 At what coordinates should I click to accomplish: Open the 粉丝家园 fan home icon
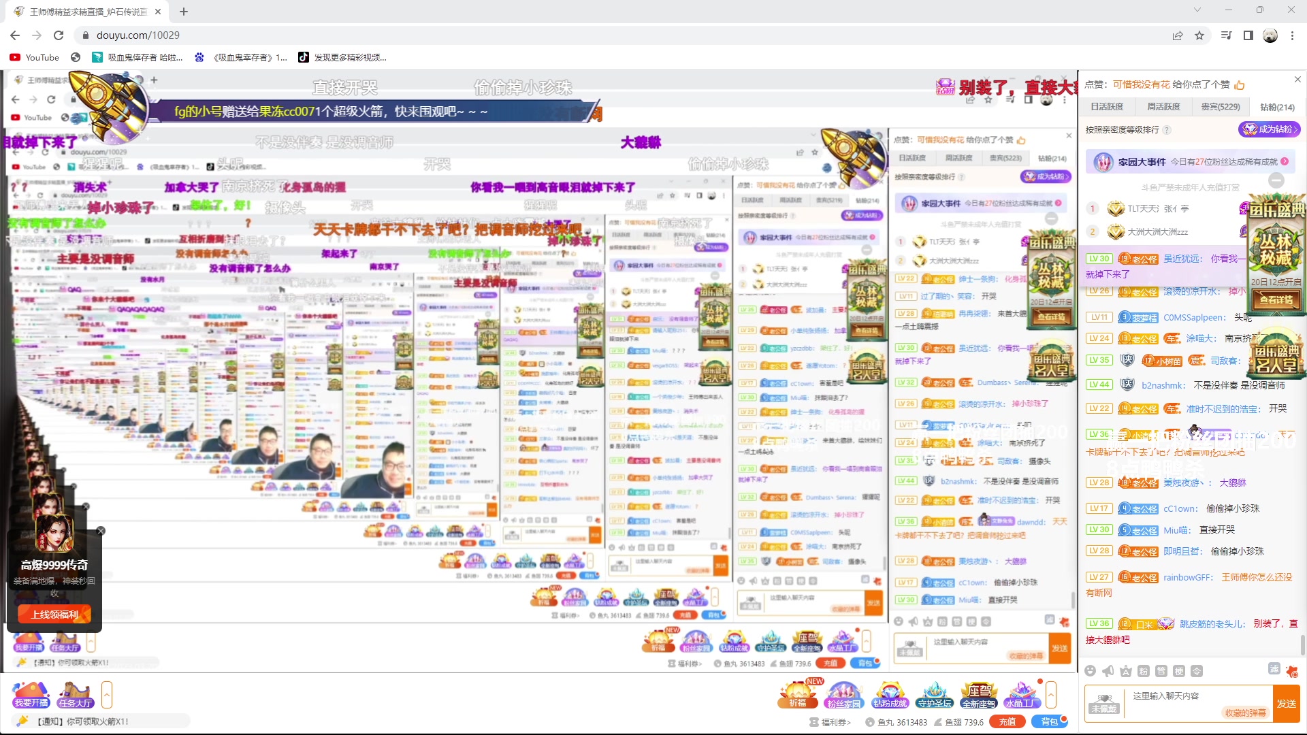pos(844,694)
